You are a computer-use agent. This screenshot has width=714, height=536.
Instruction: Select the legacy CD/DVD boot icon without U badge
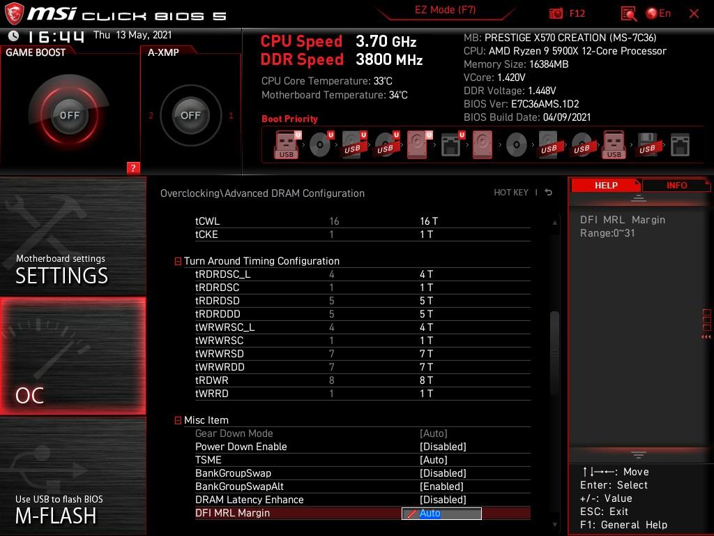[x=517, y=145]
